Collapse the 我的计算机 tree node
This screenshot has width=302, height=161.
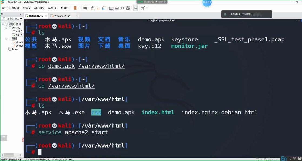click(3, 24)
